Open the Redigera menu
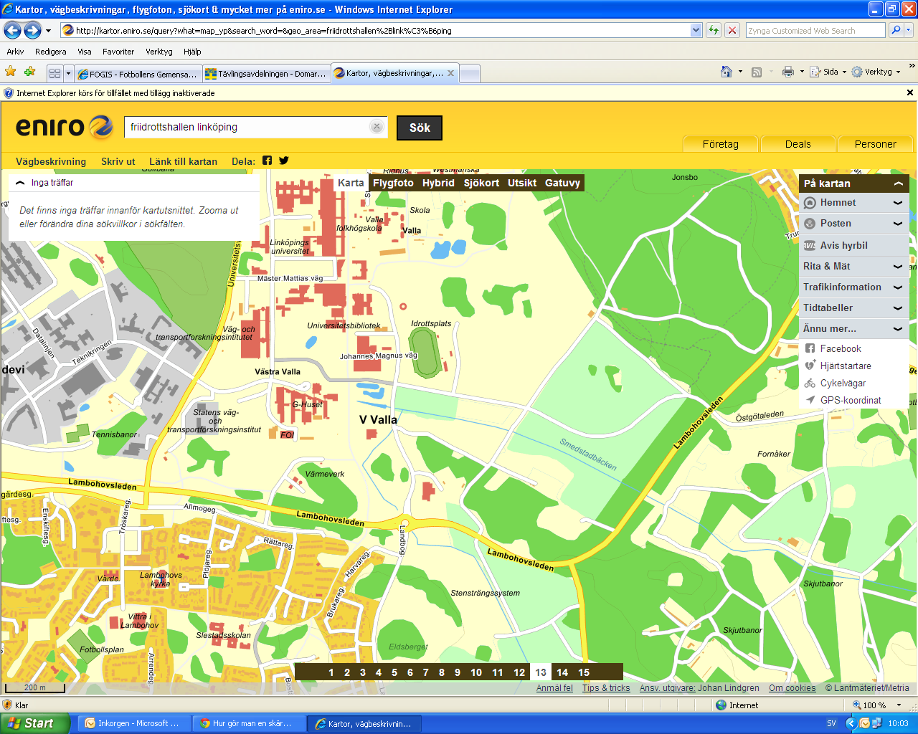This screenshot has height=734, width=918. pos(50,52)
